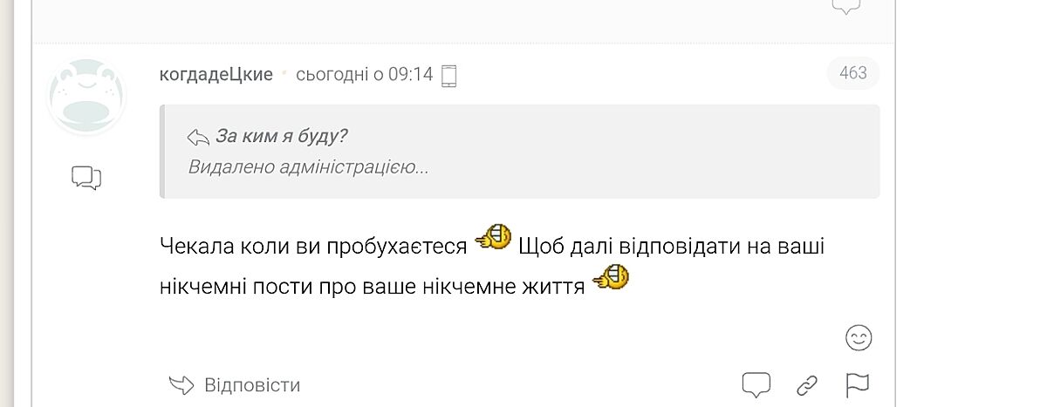Click the Видалено адміністрацією quote text

[x=308, y=166]
